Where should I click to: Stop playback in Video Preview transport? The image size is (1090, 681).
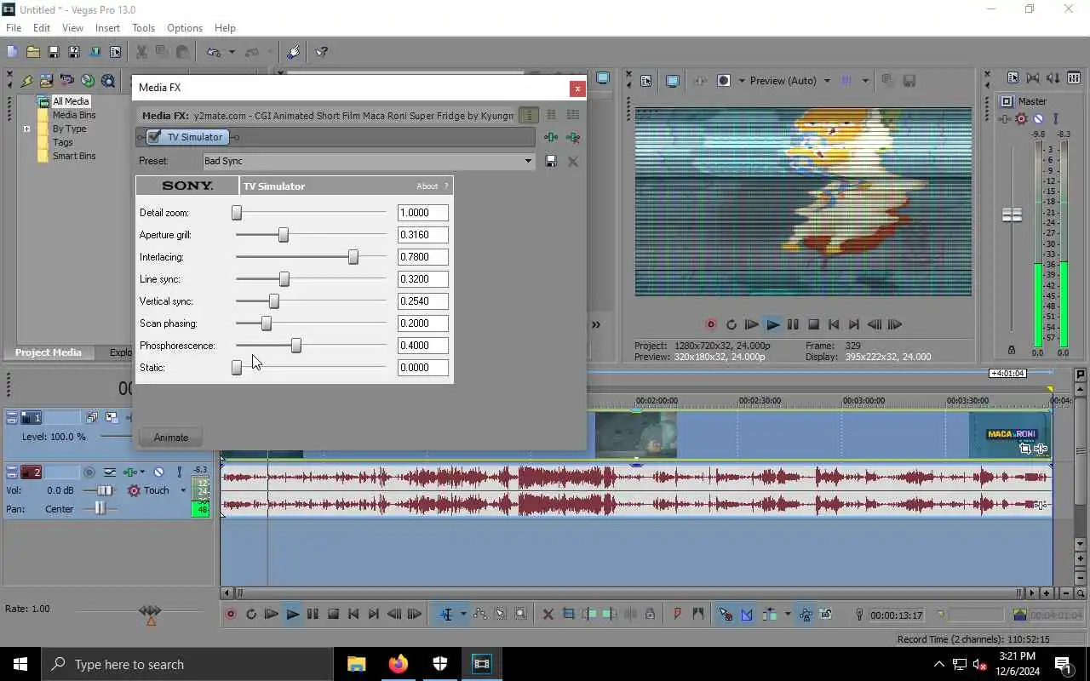(813, 324)
